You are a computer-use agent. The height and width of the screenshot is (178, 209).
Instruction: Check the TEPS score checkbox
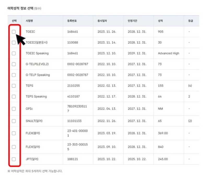pyautogui.click(x=14, y=86)
